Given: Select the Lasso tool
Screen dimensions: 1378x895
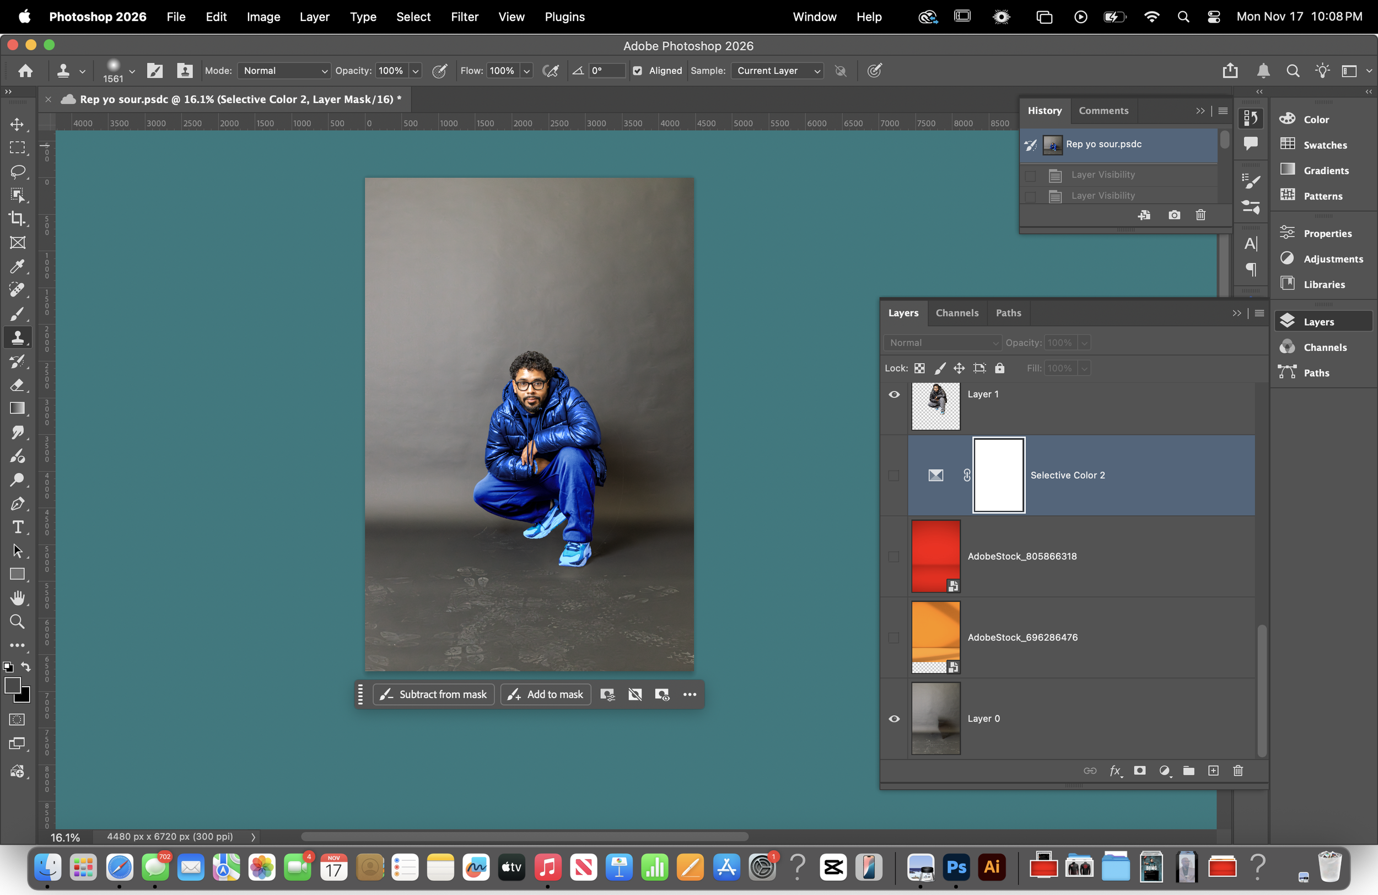Looking at the screenshot, I should 18,172.
